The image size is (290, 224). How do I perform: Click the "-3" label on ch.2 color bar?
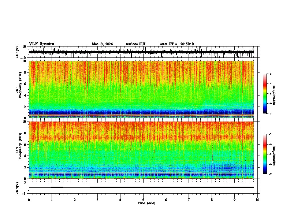click(270, 134)
